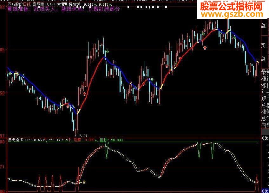Click the 内盘 row in quote panel

pyautogui.click(x=265, y=125)
